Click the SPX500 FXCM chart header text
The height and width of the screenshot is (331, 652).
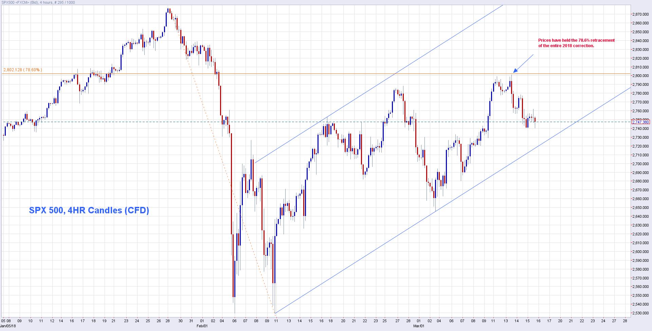pos(38,2)
